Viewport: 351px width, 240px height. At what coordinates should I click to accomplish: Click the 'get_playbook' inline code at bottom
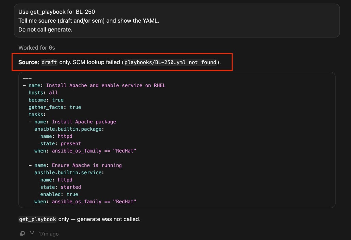pyautogui.click(x=37, y=219)
